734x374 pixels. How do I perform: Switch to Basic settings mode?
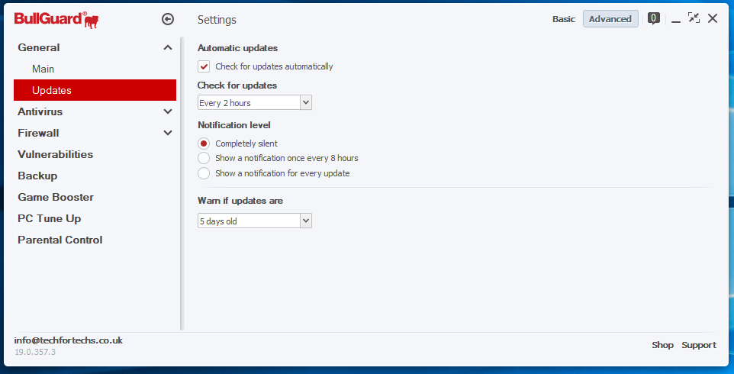tap(564, 19)
